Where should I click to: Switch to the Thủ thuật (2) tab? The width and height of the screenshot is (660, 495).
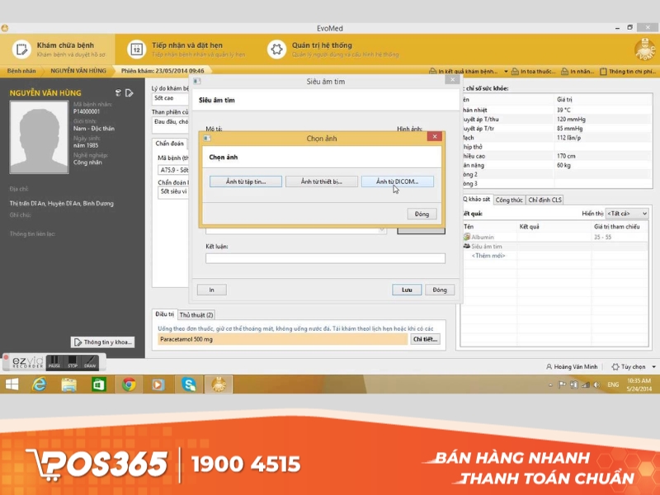(x=196, y=314)
